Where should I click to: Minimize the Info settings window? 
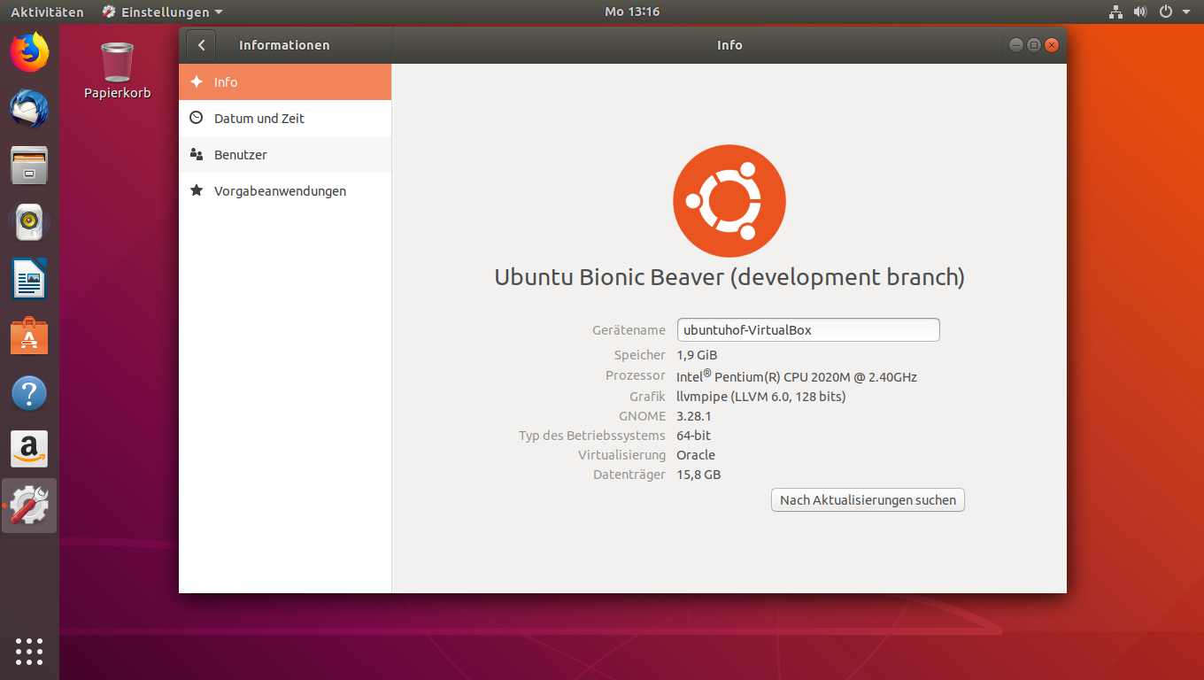point(1015,45)
